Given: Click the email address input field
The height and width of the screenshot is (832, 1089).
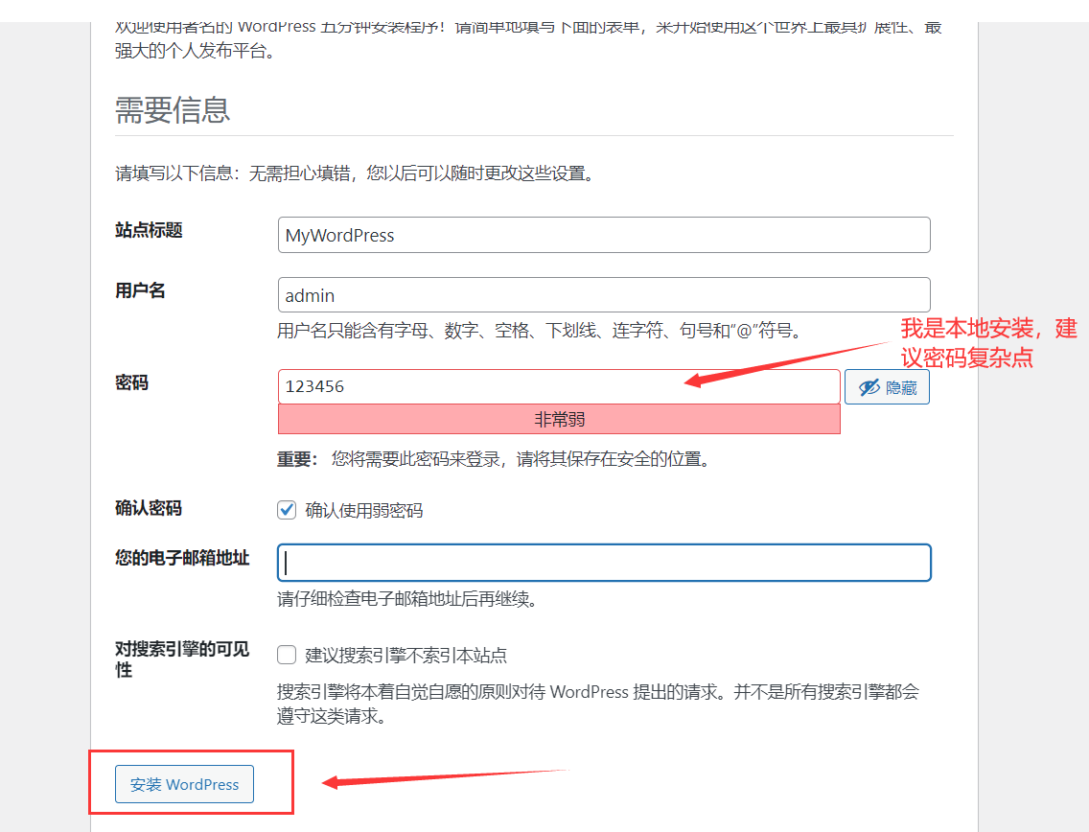Looking at the screenshot, I should pos(604,563).
